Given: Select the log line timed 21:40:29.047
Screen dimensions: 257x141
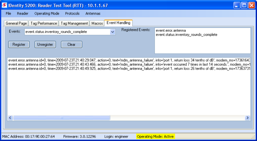Looking at the screenshot, I should pyautogui.click(x=129, y=60).
